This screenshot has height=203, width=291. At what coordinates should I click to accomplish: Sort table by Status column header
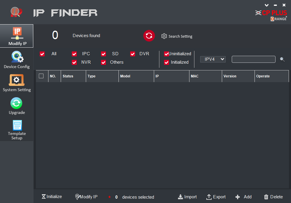[x=73, y=76]
